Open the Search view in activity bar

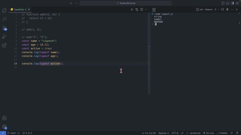tap(4, 19)
